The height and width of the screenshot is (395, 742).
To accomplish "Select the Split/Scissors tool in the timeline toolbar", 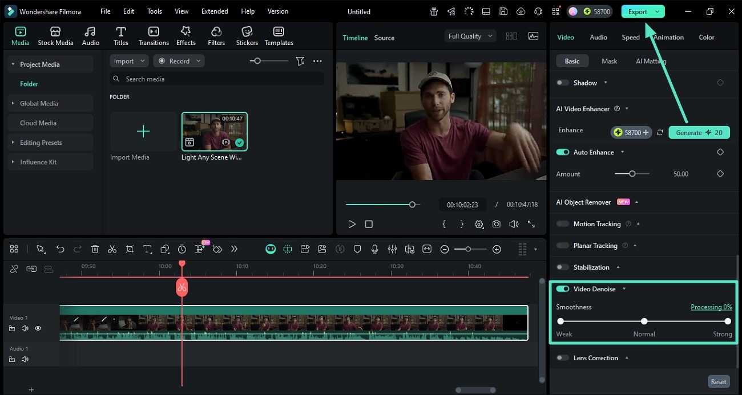I will click(x=112, y=249).
